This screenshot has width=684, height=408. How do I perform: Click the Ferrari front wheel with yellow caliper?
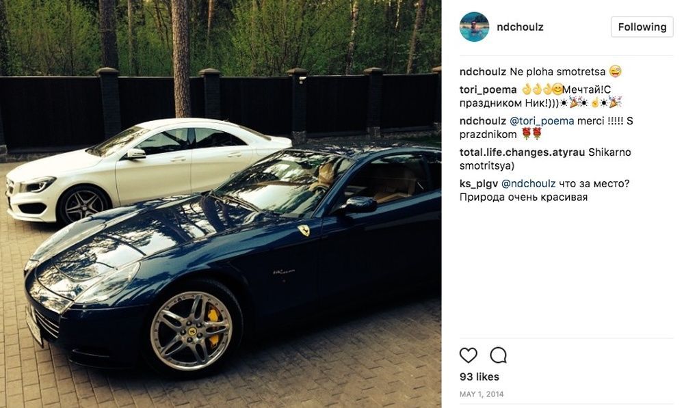191,331
